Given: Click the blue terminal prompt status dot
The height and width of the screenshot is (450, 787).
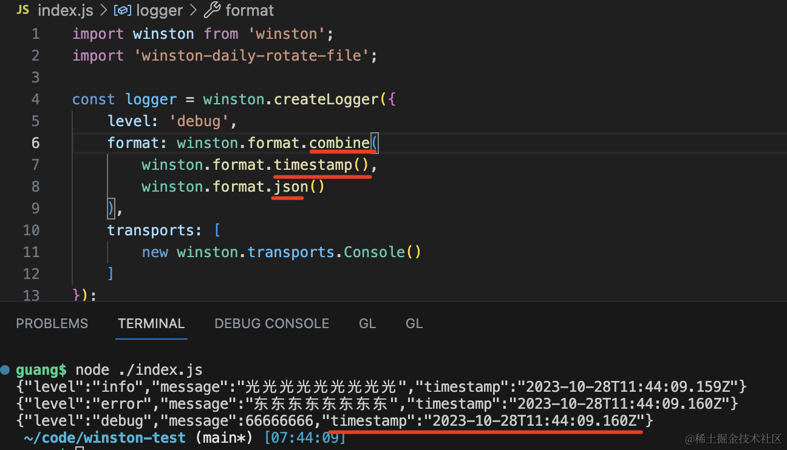Looking at the screenshot, I should (5, 369).
